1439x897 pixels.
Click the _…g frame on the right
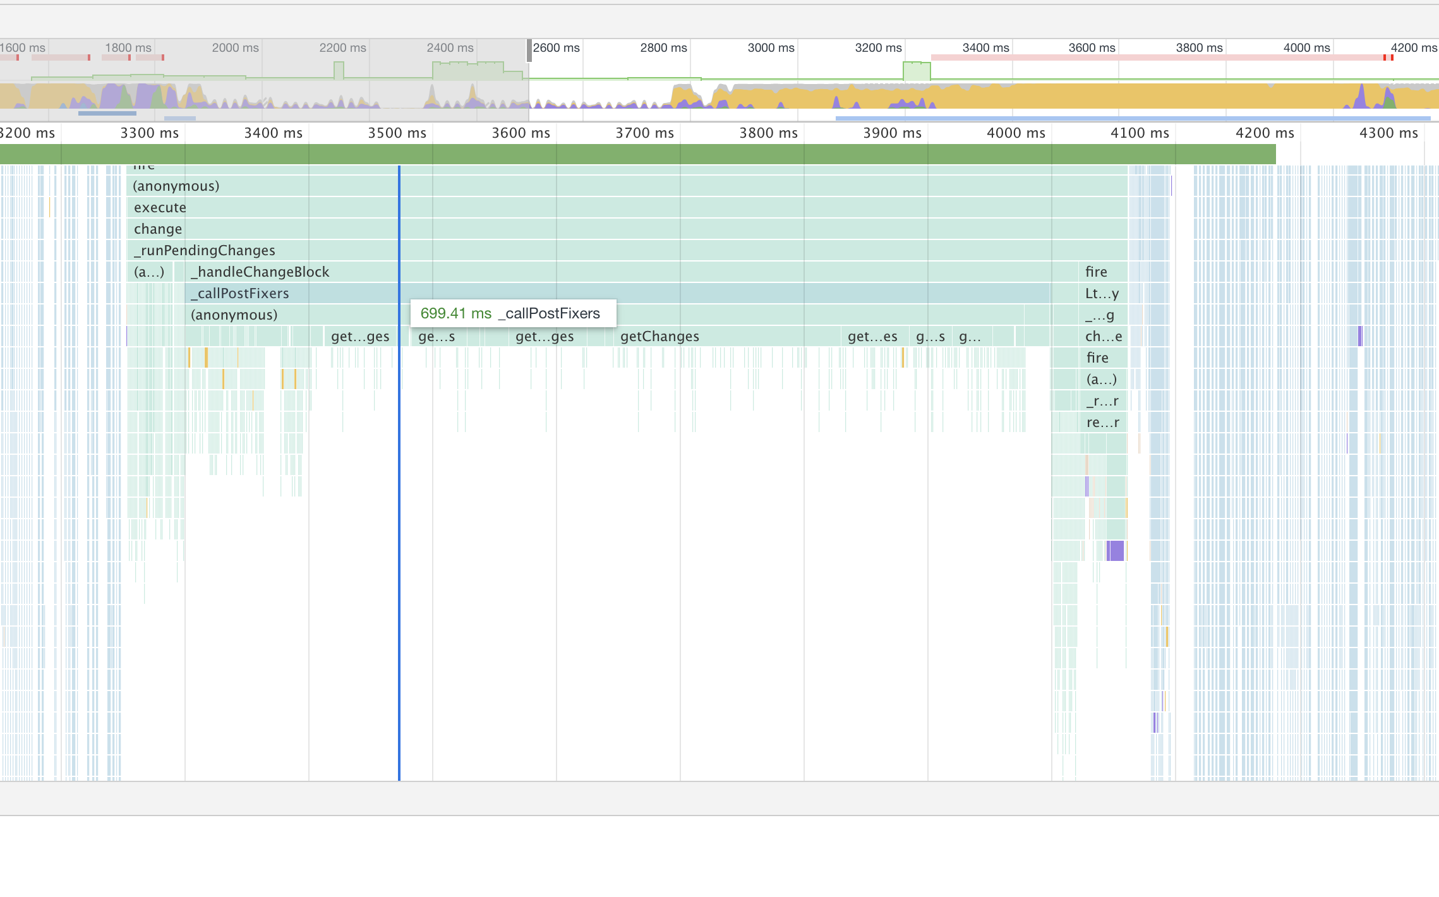(x=1103, y=315)
